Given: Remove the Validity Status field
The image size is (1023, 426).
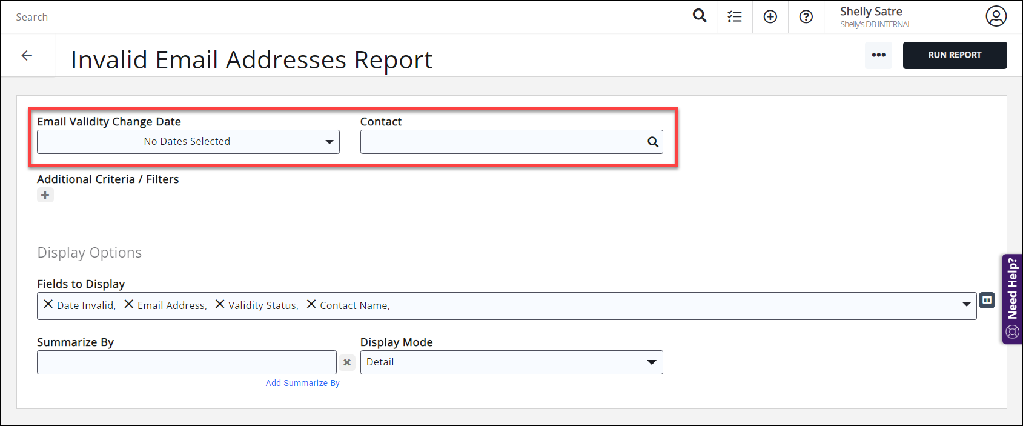Looking at the screenshot, I should tap(220, 304).
